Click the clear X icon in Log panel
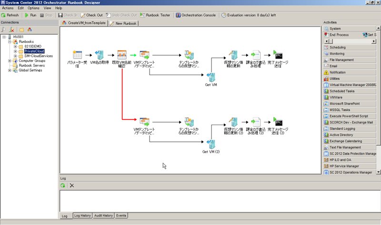 pos(72,186)
